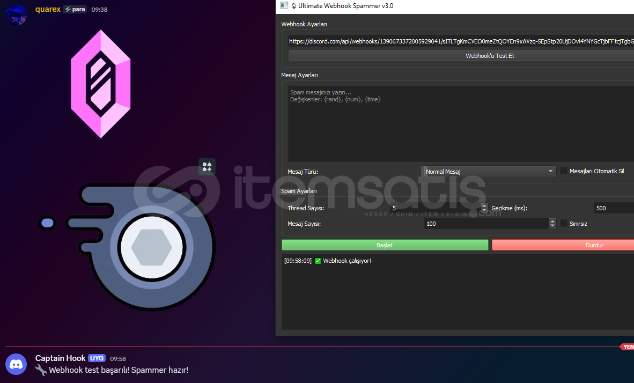The width and height of the screenshot is (634, 383).
Task: Click the lightning para tag beside quarex
Action: click(75, 9)
